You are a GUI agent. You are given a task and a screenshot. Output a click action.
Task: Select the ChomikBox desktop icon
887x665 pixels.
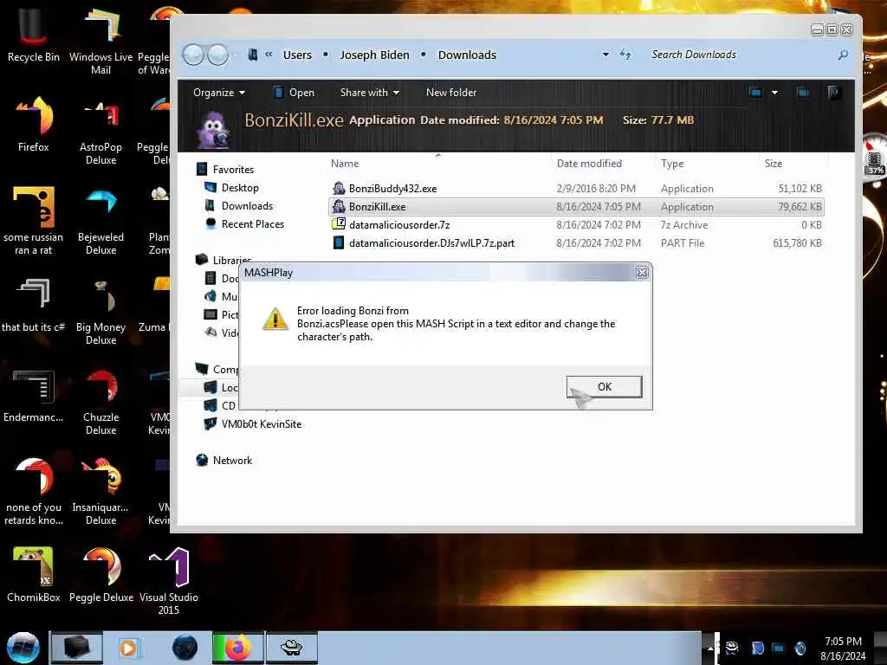34,575
